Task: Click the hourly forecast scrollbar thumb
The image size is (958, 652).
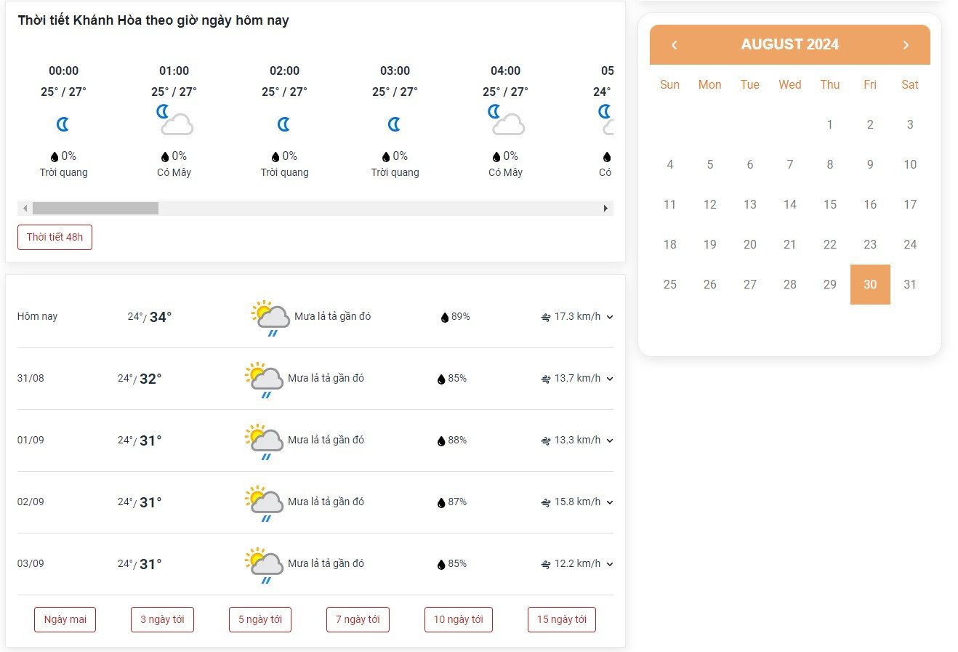Action: coord(95,209)
